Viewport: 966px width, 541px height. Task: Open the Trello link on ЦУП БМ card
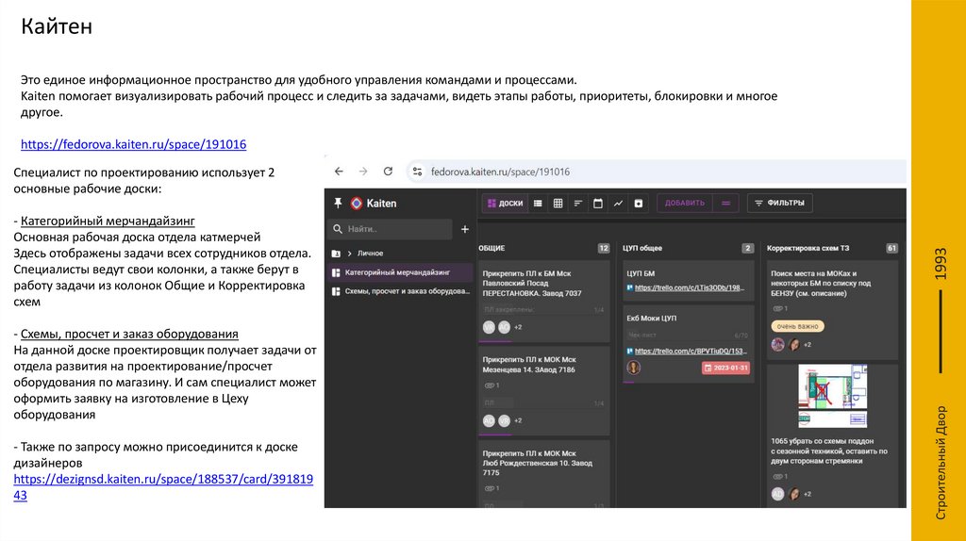pos(690,288)
